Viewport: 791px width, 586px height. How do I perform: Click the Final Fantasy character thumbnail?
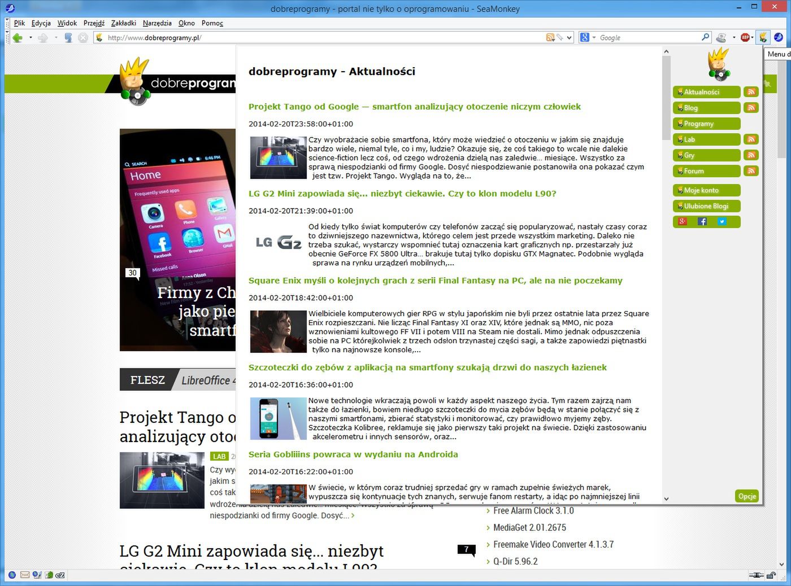point(279,331)
